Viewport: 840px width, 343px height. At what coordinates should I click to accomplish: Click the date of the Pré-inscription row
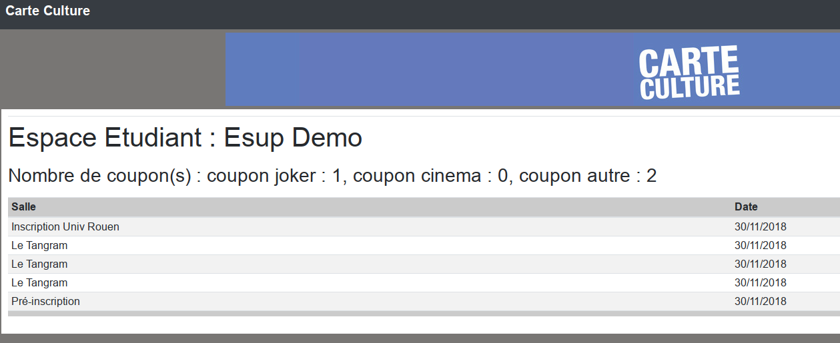760,301
